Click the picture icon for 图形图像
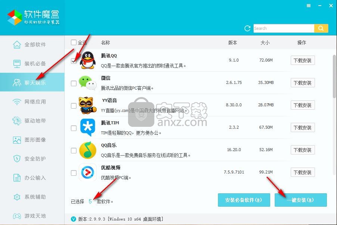337x225 pixels. click(x=17, y=140)
